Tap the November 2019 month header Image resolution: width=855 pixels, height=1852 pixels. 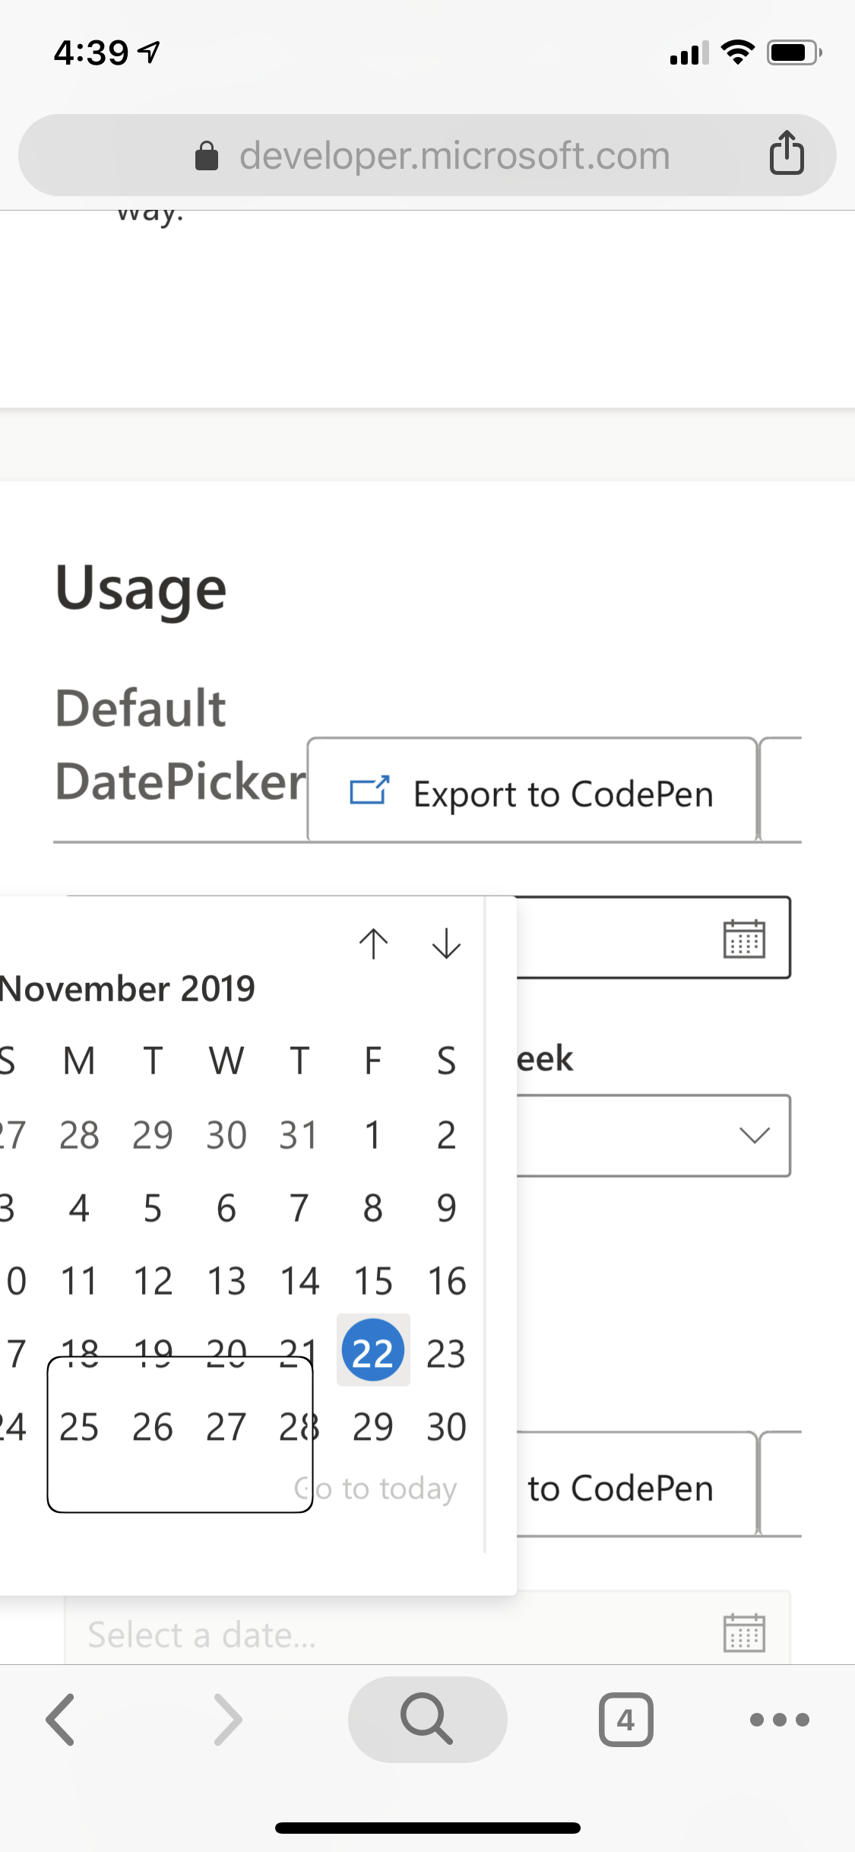click(x=128, y=988)
